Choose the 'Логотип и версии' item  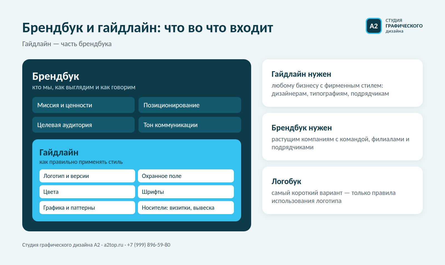point(87,176)
